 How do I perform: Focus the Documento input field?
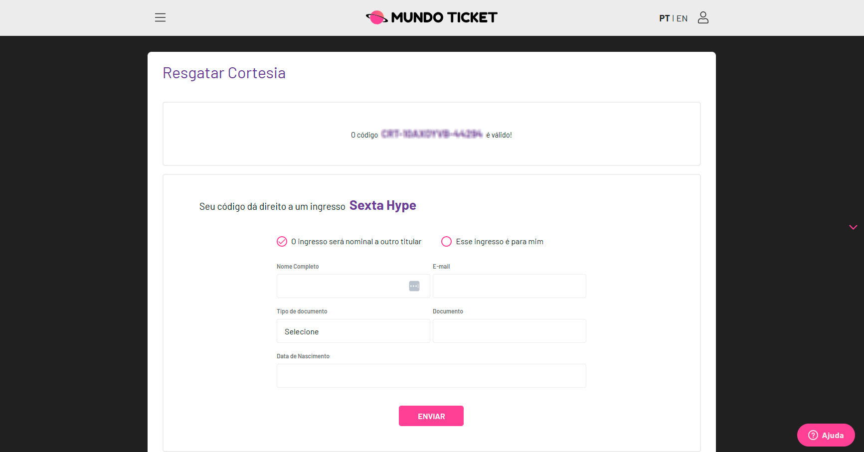pyautogui.click(x=509, y=331)
